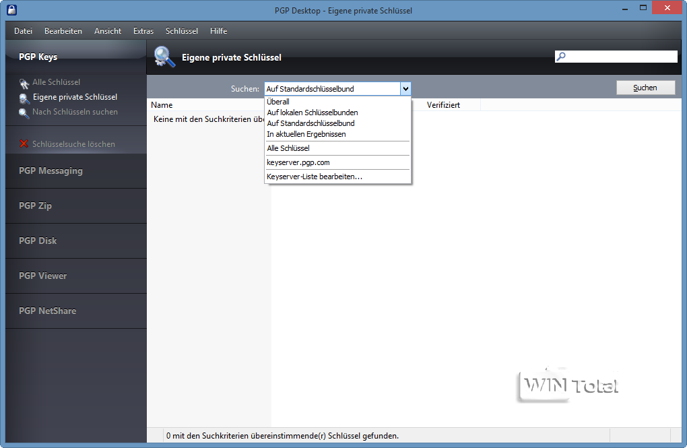Expand the PGP Zip section
Image resolution: width=687 pixels, height=448 pixels.
[76, 206]
